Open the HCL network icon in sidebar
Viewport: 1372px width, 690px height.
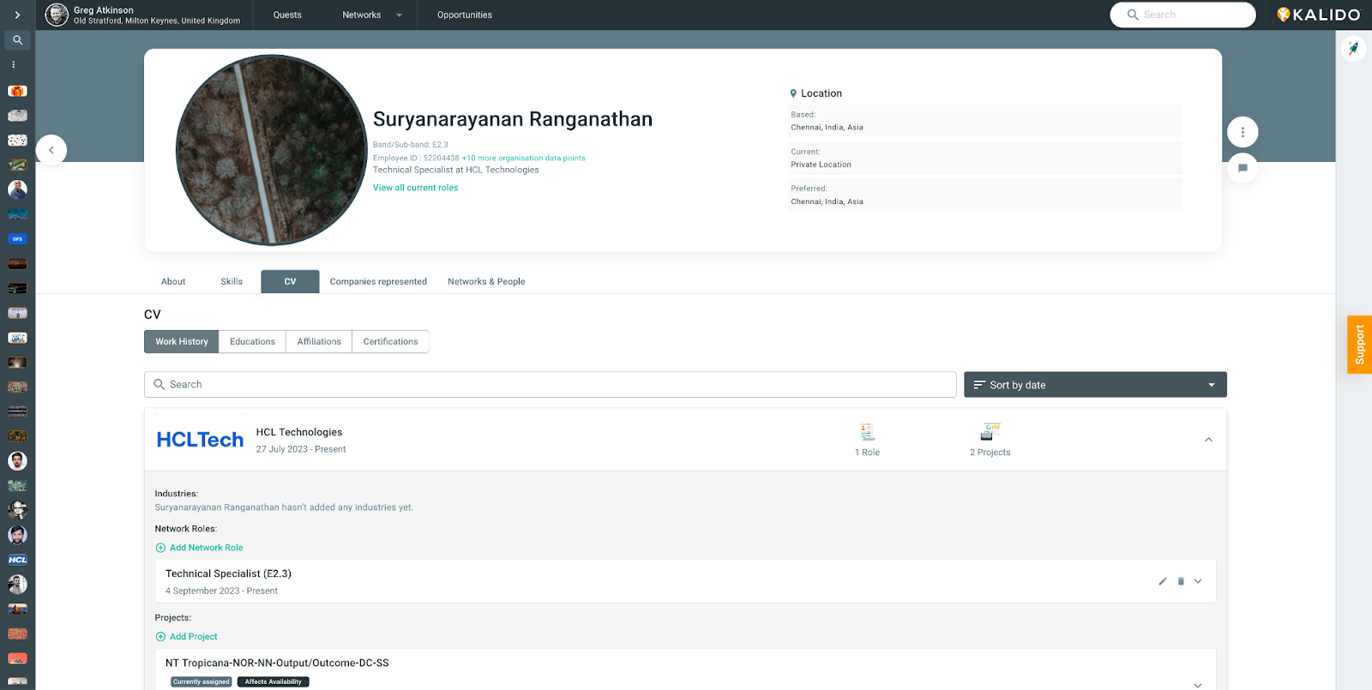[17, 560]
